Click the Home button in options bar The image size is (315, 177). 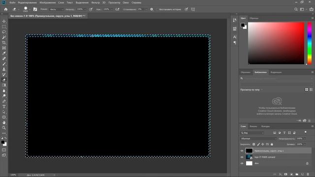pyautogui.click(x=6, y=9)
